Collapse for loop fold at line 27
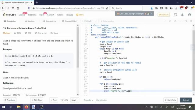Image resolution: width=195 pixels, height=110 pixels. [x=87, y=84]
